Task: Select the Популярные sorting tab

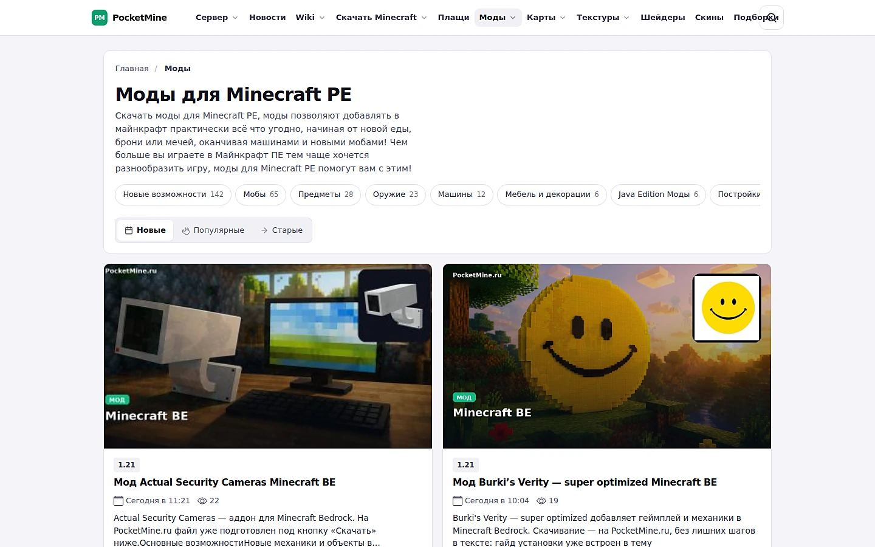Action: [213, 230]
